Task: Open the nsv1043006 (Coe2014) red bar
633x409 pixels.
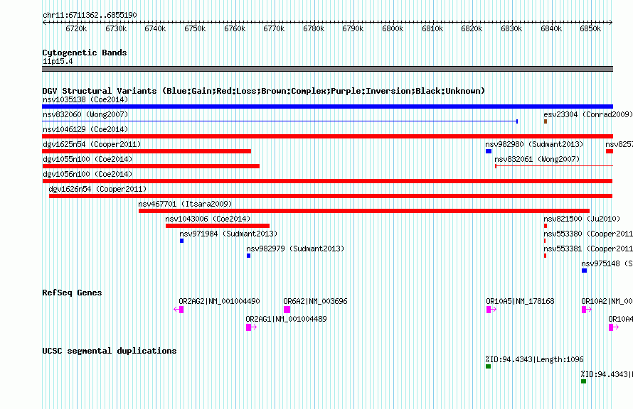Action: (217, 226)
